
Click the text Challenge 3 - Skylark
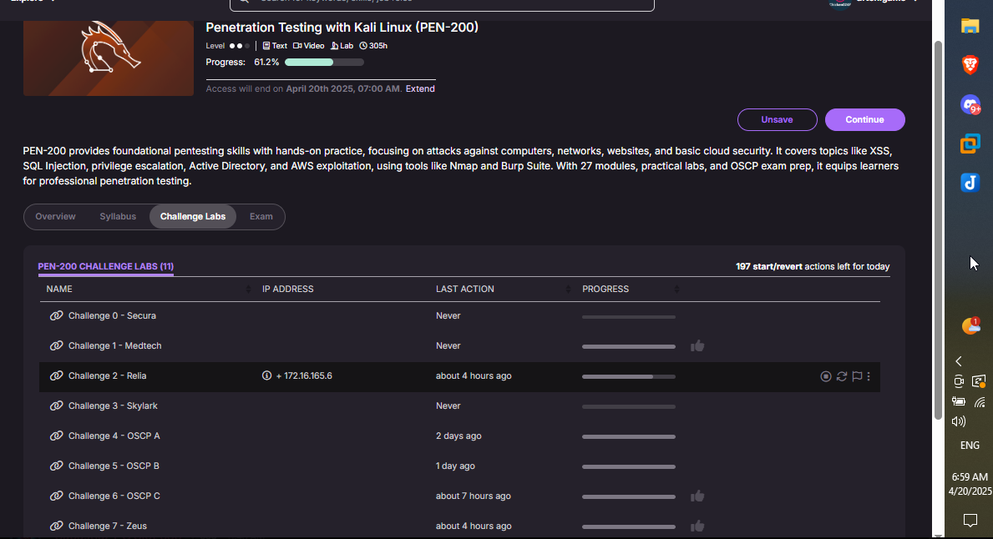pyautogui.click(x=113, y=406)
